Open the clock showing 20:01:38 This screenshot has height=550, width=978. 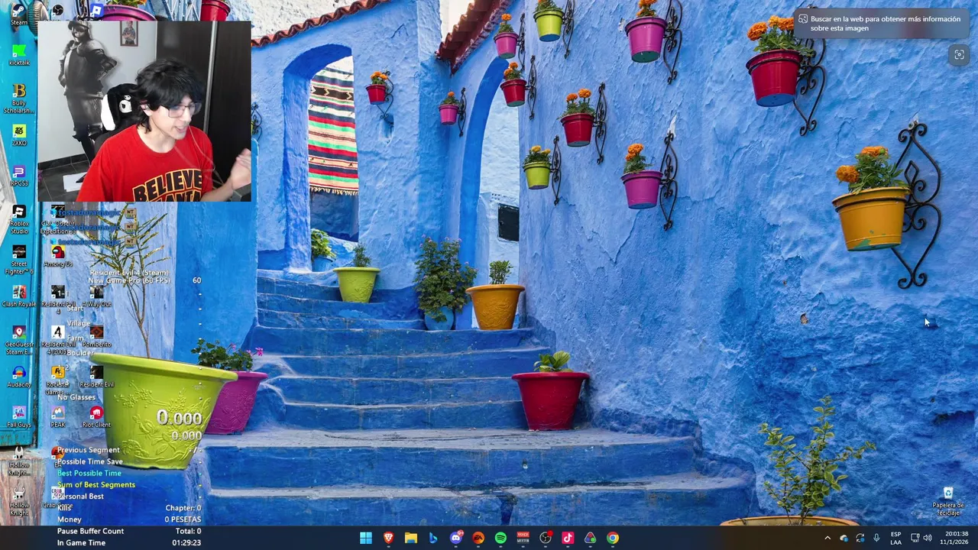tap(957, 538)
